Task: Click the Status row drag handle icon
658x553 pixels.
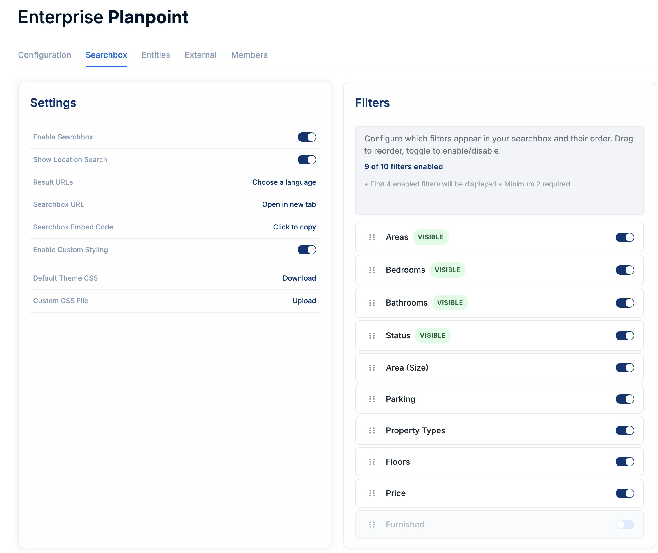Action: click(x=372, y=336)
